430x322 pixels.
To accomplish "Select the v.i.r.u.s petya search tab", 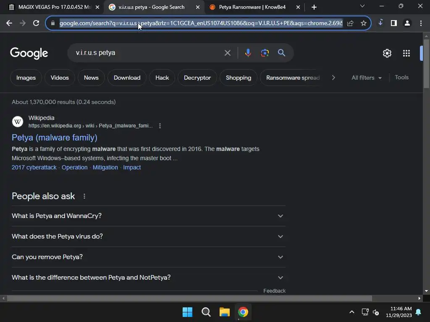I will coord(151,8).
